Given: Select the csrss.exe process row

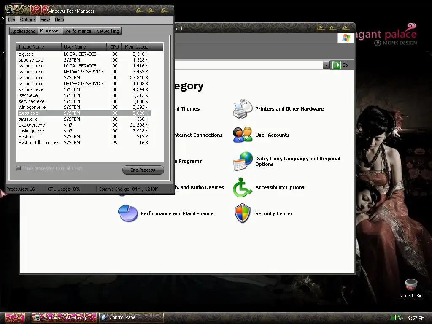Looking at the screenshot, I should tap(84, 113).
